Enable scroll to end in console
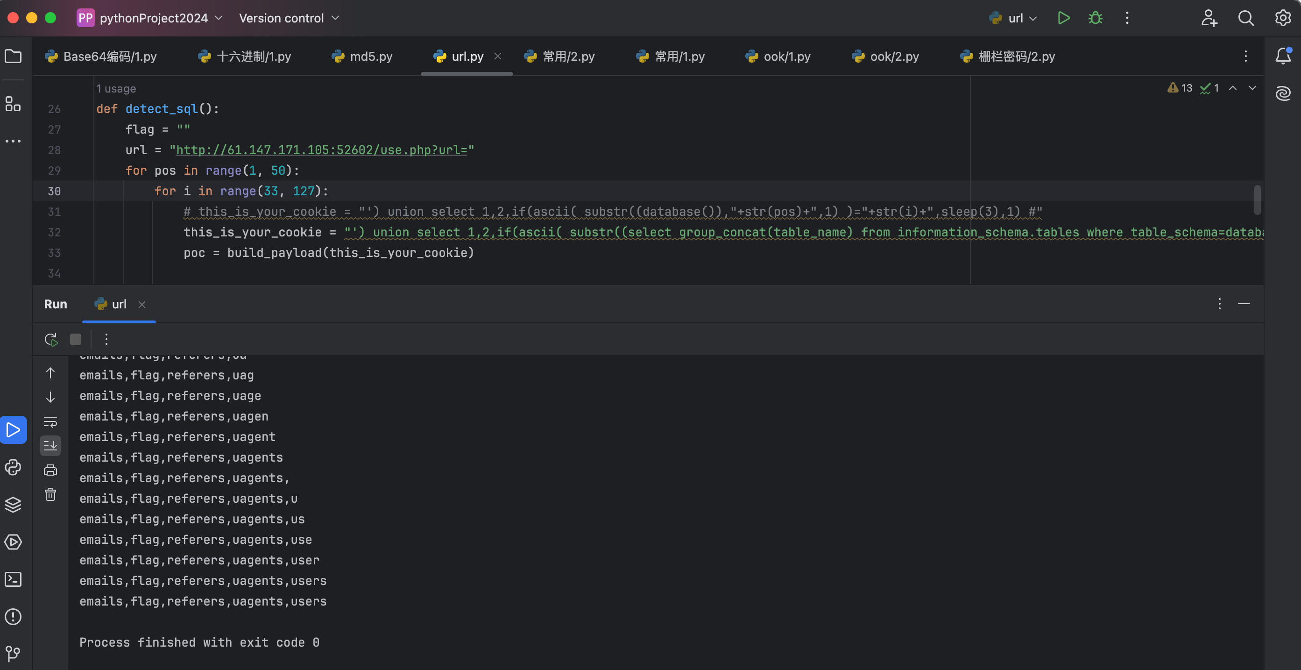The width and height of the screenshot is (1301, 670). point(50,445)
